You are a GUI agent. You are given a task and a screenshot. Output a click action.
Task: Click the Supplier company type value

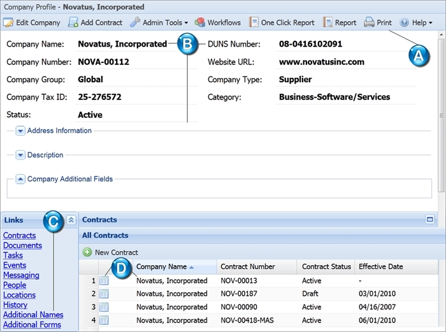point(295,80)
